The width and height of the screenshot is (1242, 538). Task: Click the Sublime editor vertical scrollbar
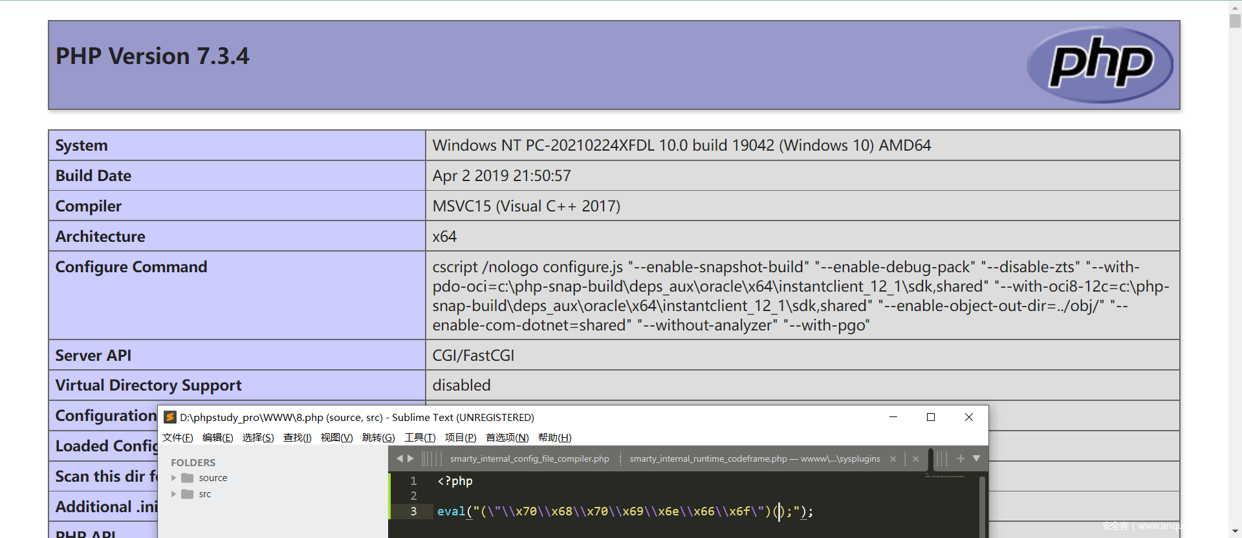(x=982, y=504)
